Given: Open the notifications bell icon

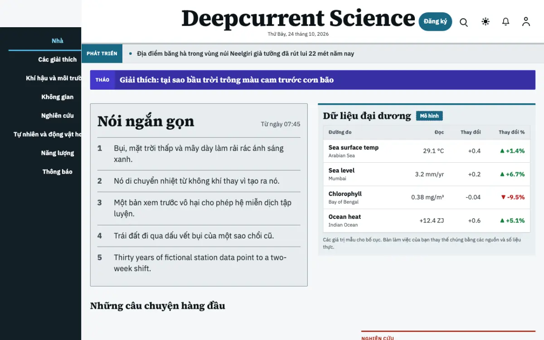Looking at the screenshot, I should click(x=506, y=21).
